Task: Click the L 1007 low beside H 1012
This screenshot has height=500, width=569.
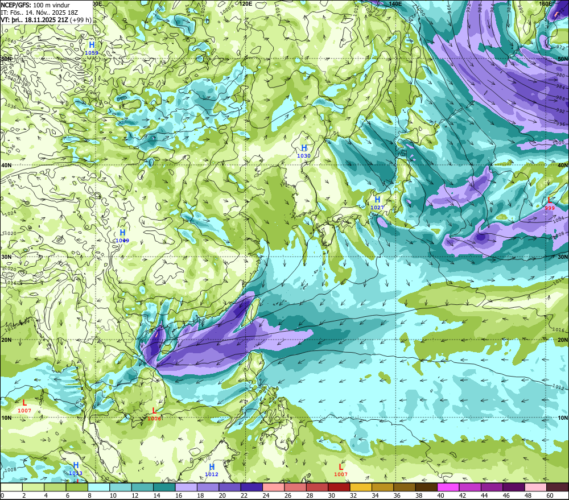Action: coord(341,470)
